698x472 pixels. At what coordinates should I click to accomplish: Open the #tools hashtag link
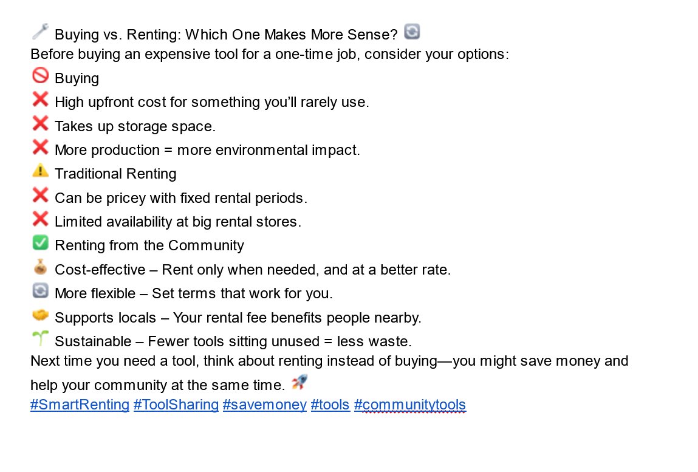coord(330,405)
